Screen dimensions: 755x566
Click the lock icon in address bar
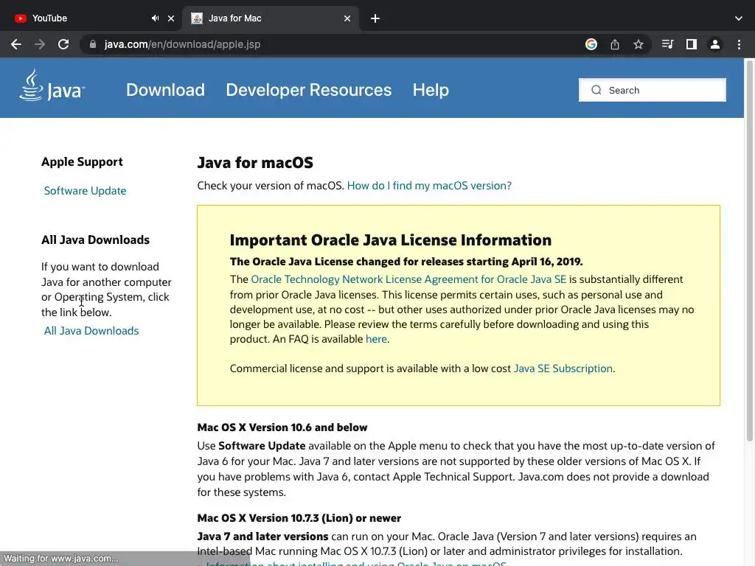pyautogui.click(x=93, y=44)
